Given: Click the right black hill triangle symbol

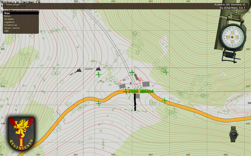Looking at the screenshot, I should 98,69.
